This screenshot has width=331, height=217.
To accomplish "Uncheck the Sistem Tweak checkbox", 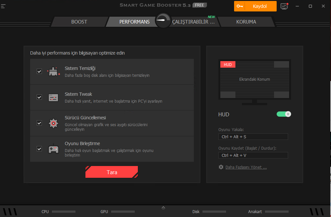I will (39, 97).
